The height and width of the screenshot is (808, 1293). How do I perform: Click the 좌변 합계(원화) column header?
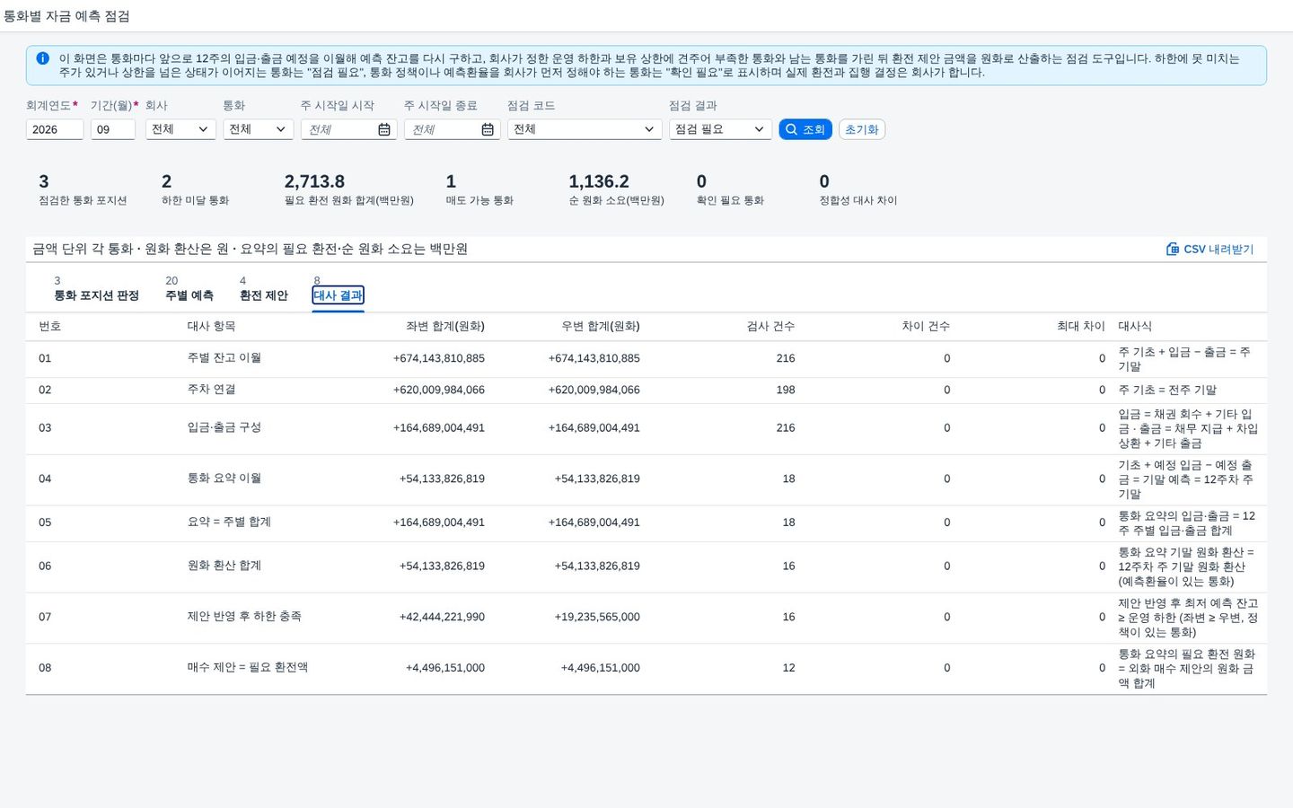445,326
